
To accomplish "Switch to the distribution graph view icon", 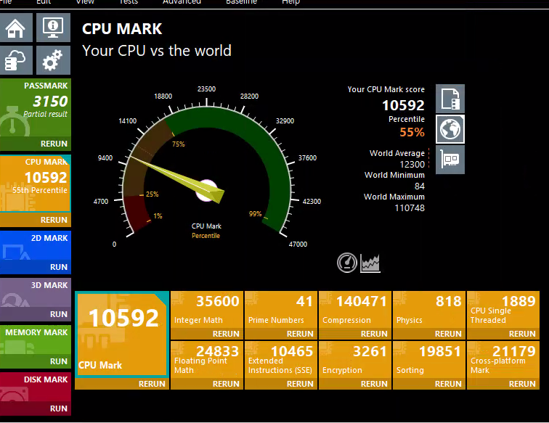I will pyautogui.click(x=370, y=263).
